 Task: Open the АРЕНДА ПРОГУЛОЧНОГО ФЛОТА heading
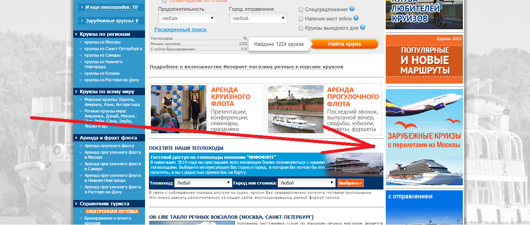pos(353,97)
